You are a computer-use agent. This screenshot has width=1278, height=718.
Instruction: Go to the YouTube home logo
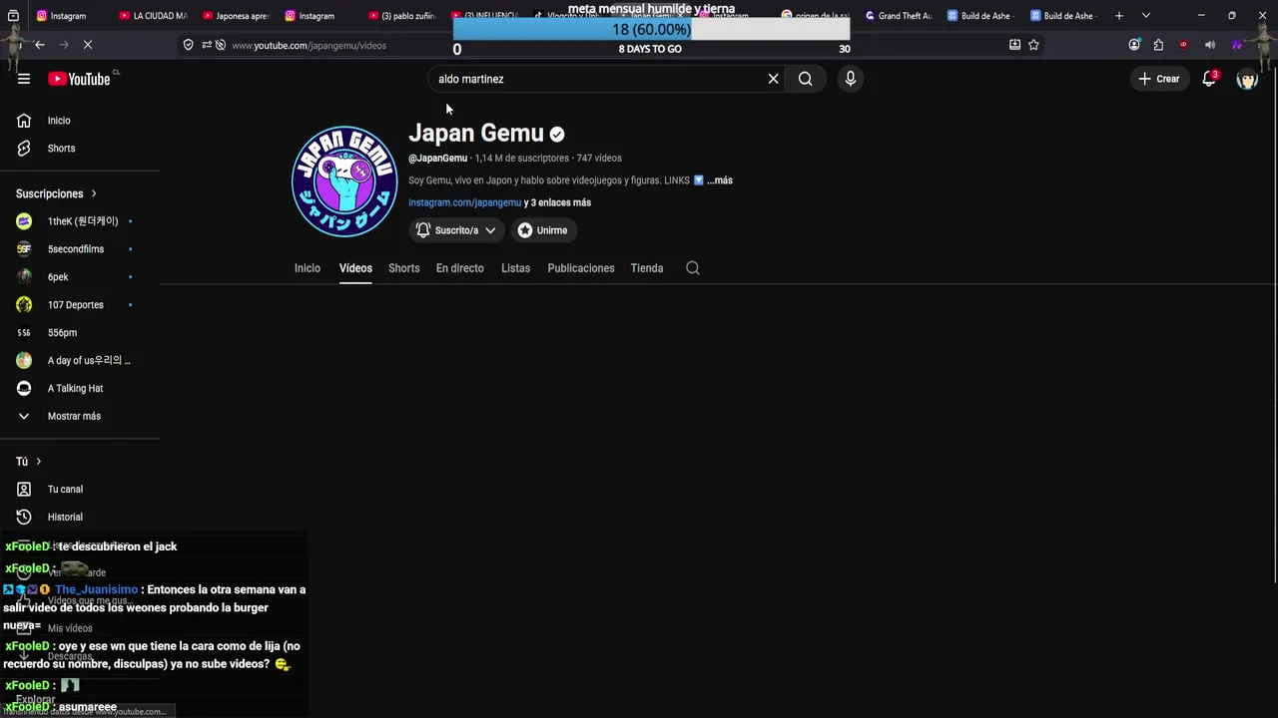79,79
